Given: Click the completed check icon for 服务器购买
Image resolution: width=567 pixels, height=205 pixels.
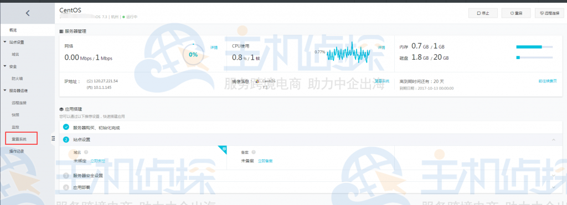Looking at the screenshot, I should point(66,127).
